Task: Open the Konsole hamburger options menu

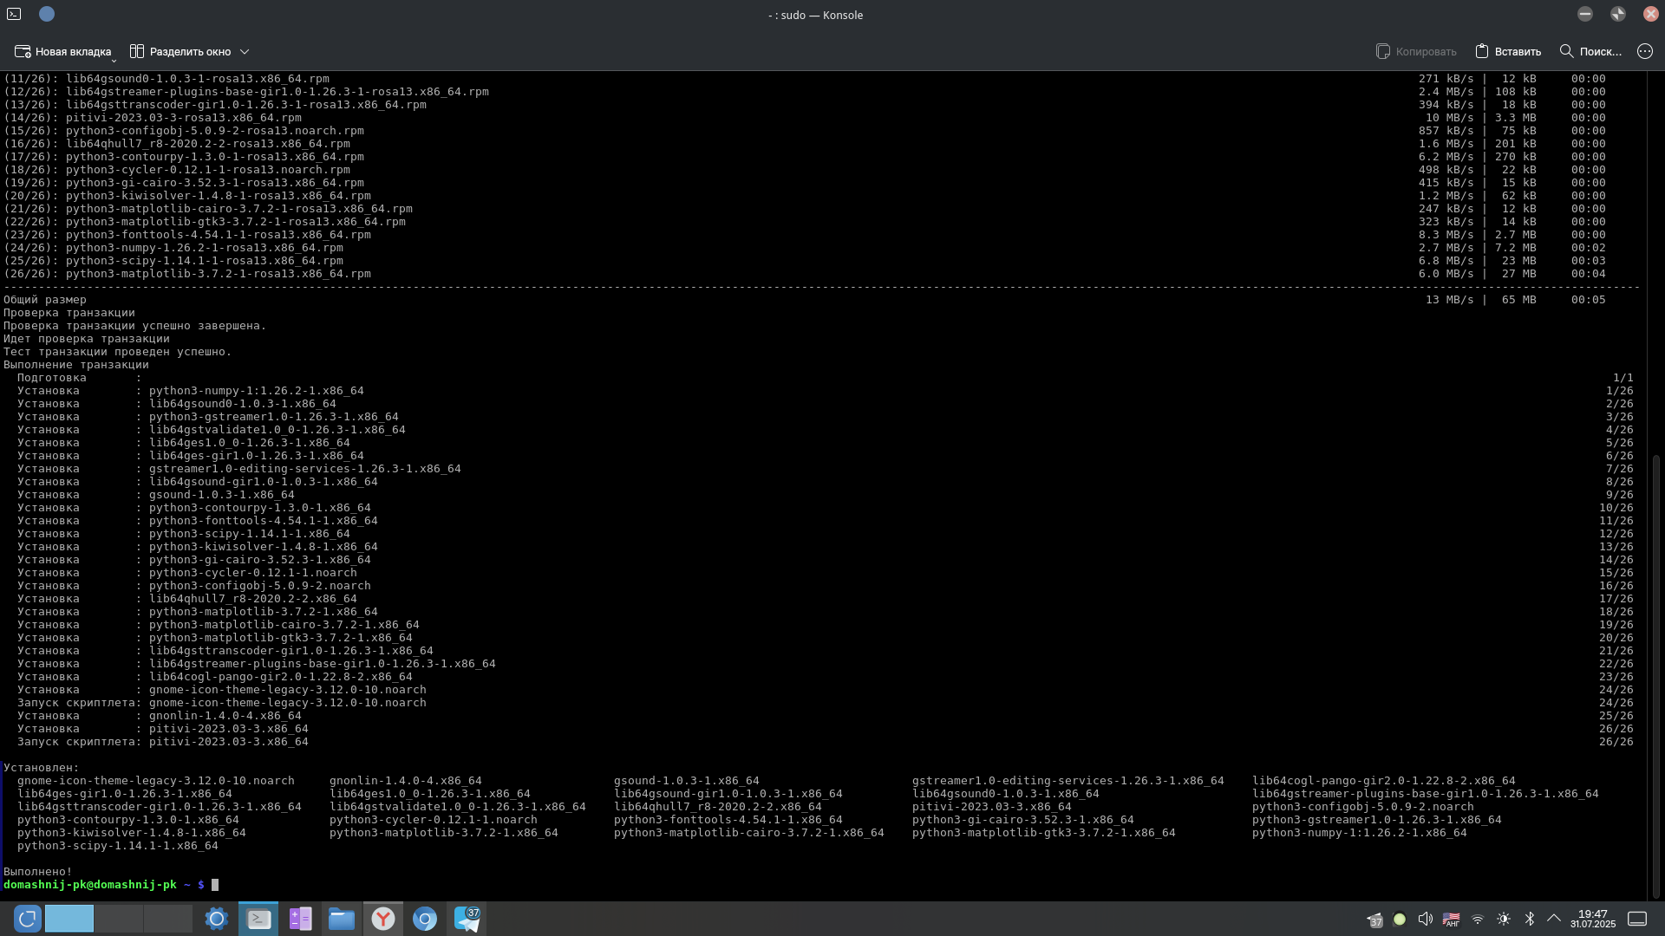Action: pyautogui.click(x=1645, y=52)
